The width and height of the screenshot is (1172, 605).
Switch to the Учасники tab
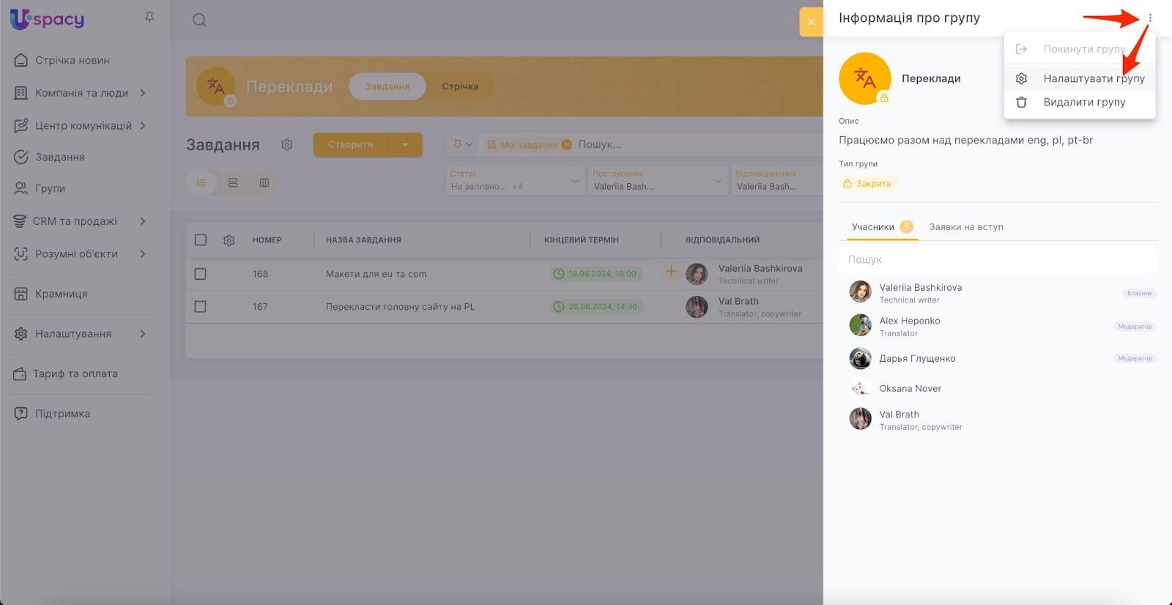pos(882,227)
